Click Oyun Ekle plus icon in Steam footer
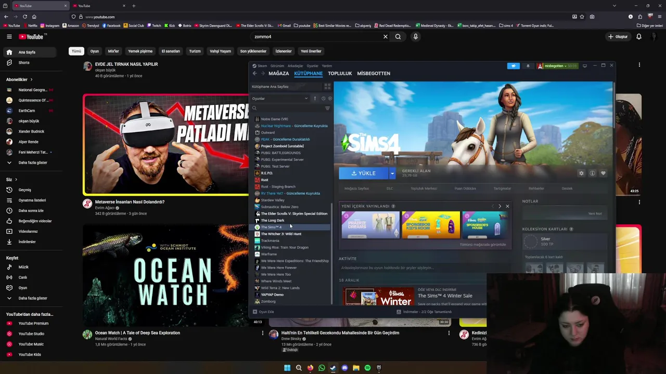 pos(254,312)
